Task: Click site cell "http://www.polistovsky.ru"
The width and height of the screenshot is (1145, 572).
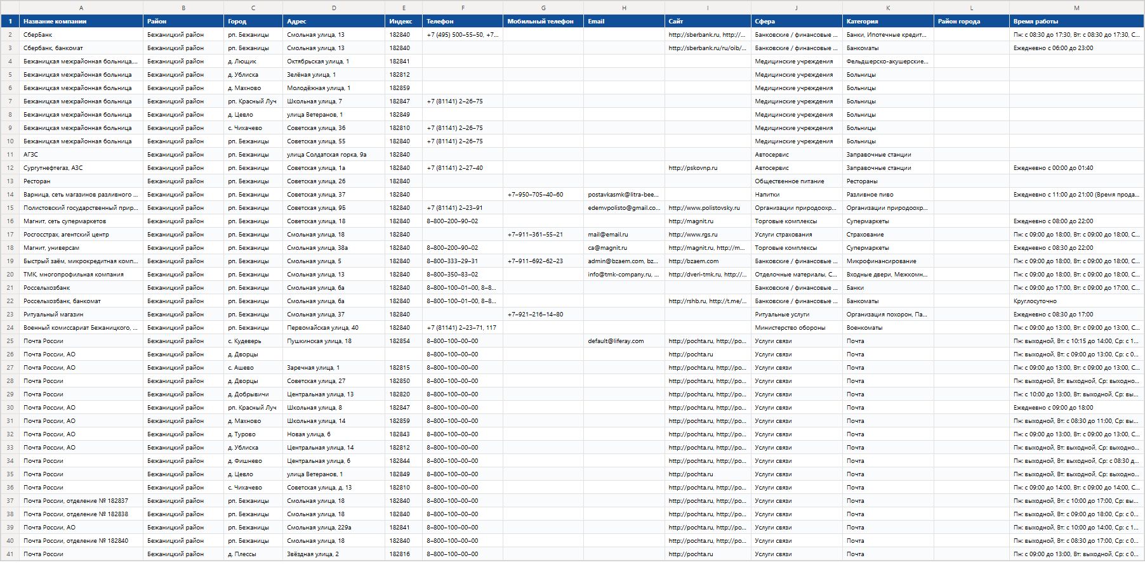Action: click(708, 208)
